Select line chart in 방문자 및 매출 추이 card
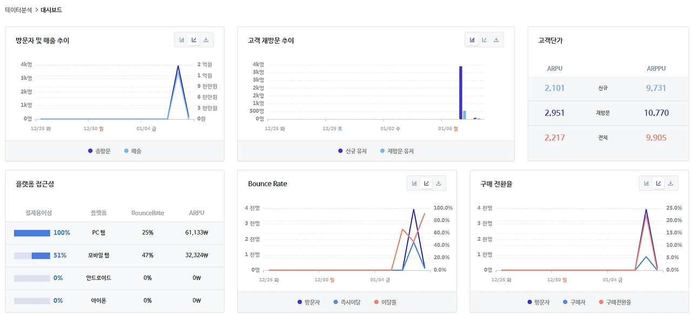This screenshot has height=316, width=692. (194, 40)
